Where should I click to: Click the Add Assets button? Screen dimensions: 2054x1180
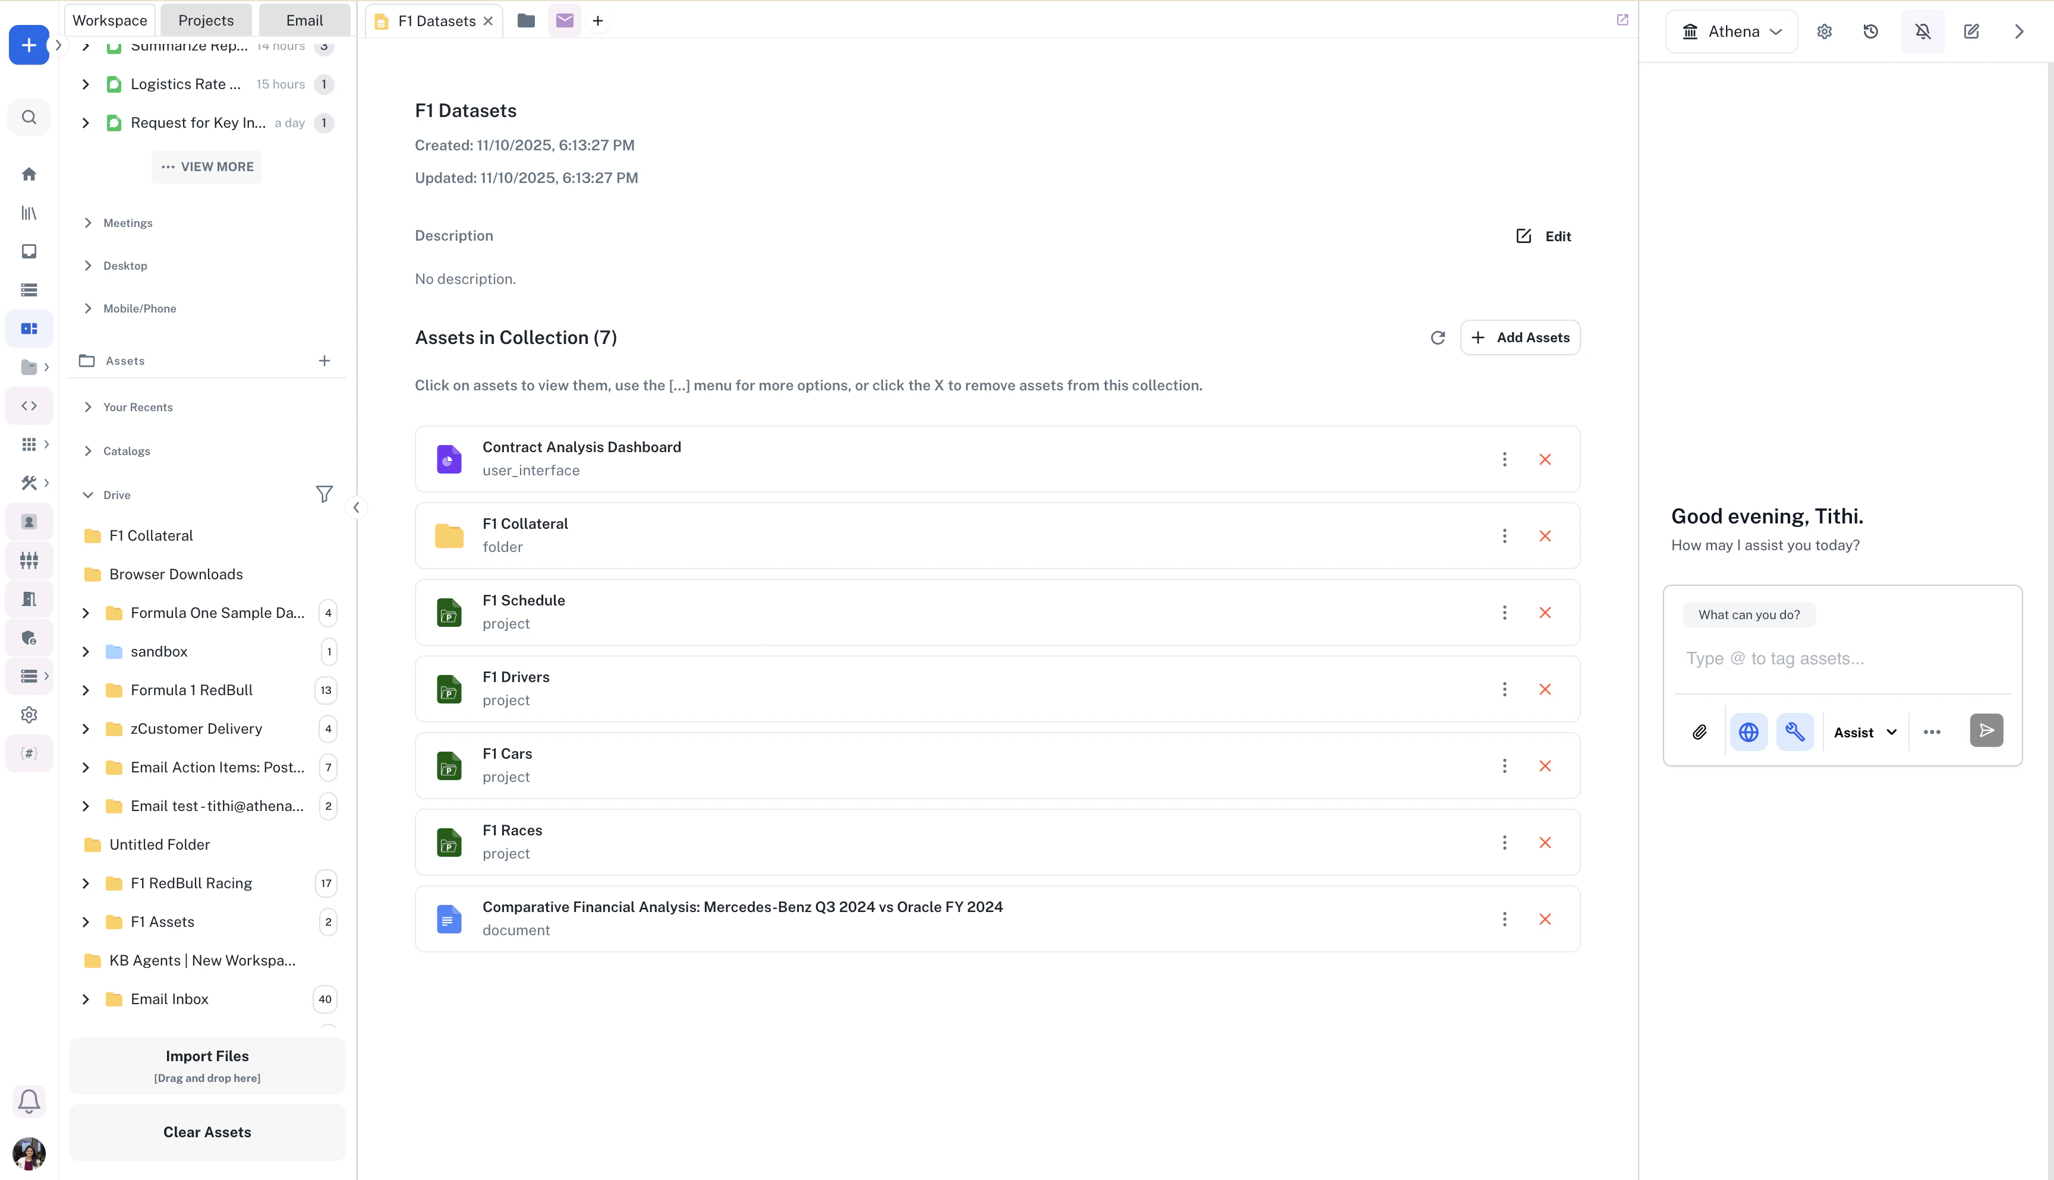[x=1520, y=338]
